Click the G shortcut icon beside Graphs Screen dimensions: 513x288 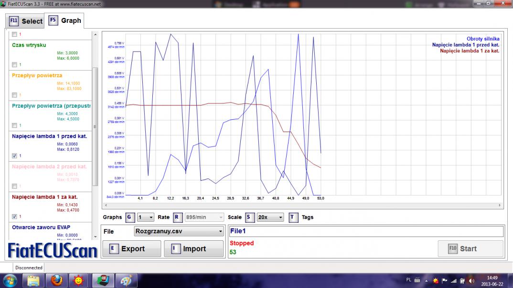point(130,217)
